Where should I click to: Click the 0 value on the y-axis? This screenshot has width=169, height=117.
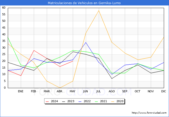tap(5, 88)
